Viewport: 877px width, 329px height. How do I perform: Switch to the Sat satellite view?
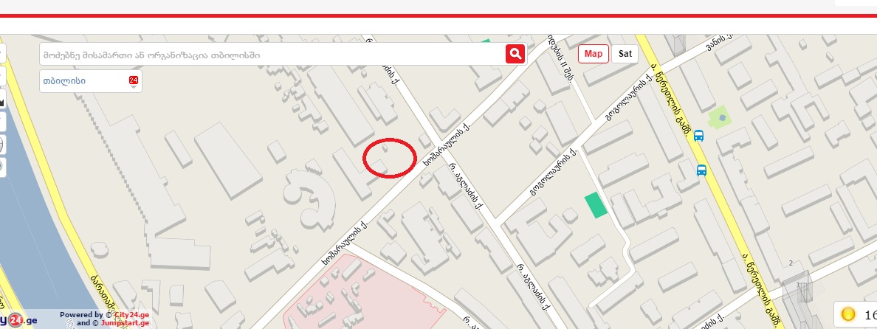click(625, 54)
